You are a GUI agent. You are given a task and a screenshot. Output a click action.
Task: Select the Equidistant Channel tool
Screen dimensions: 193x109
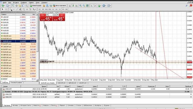(x=20, y=9)
